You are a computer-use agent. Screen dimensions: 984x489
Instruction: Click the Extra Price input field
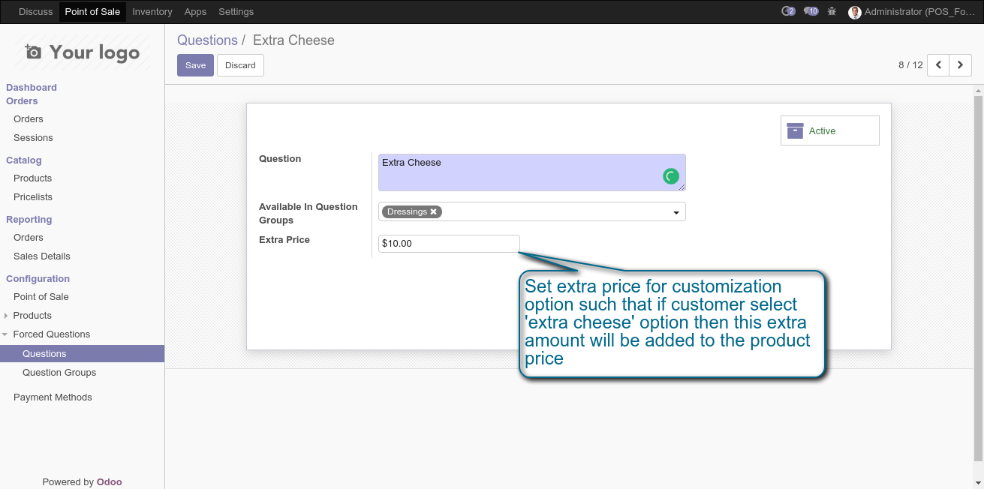coord(449,244)
